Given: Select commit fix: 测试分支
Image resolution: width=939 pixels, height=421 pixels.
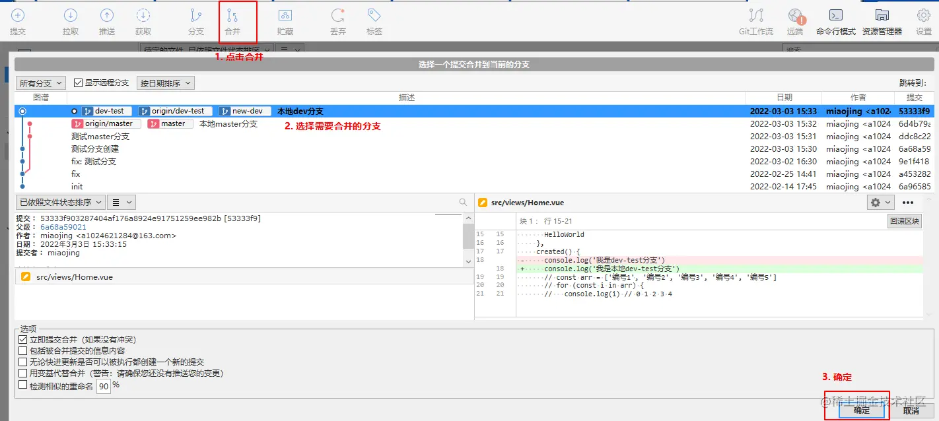Looking at the screenshot, I should pyautogui.click(x=474, y=162).
